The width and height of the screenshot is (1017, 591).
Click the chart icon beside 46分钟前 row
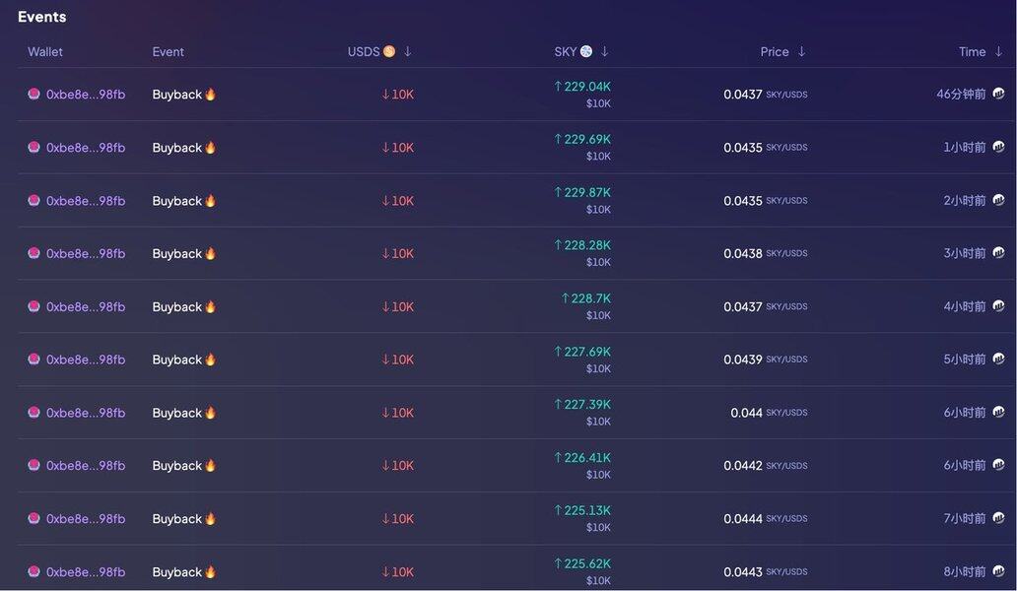pos(998,94)
